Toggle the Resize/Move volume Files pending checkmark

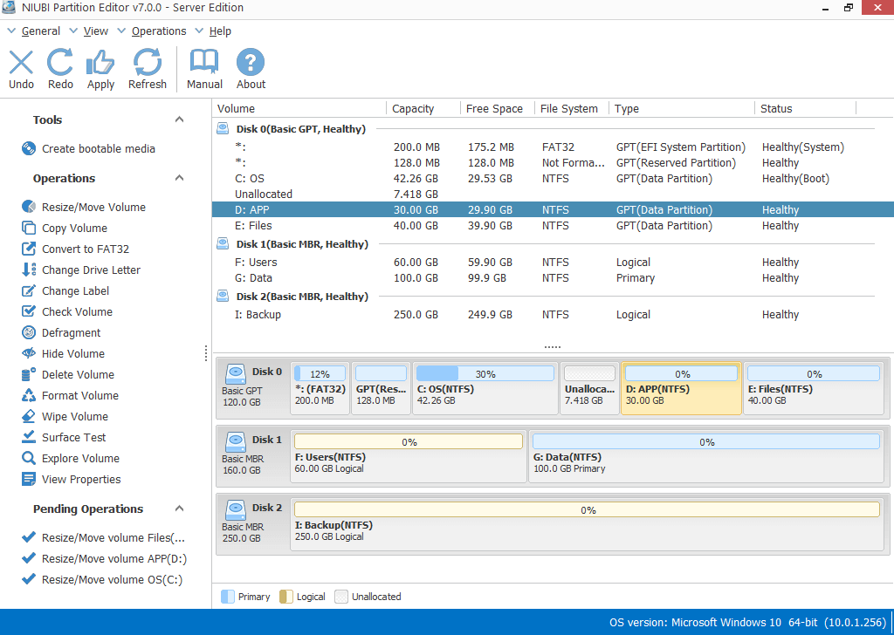point(29,538)
